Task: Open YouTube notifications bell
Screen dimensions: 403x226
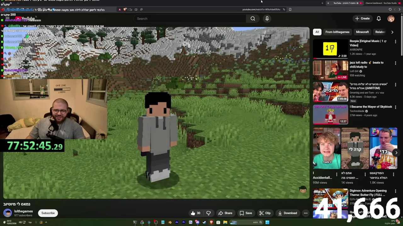Action: pos(379,19)
